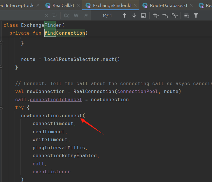This screenshot has height=182, width=212.
Task: Click the findConnection sticky header line
Action: pos(64,33)
